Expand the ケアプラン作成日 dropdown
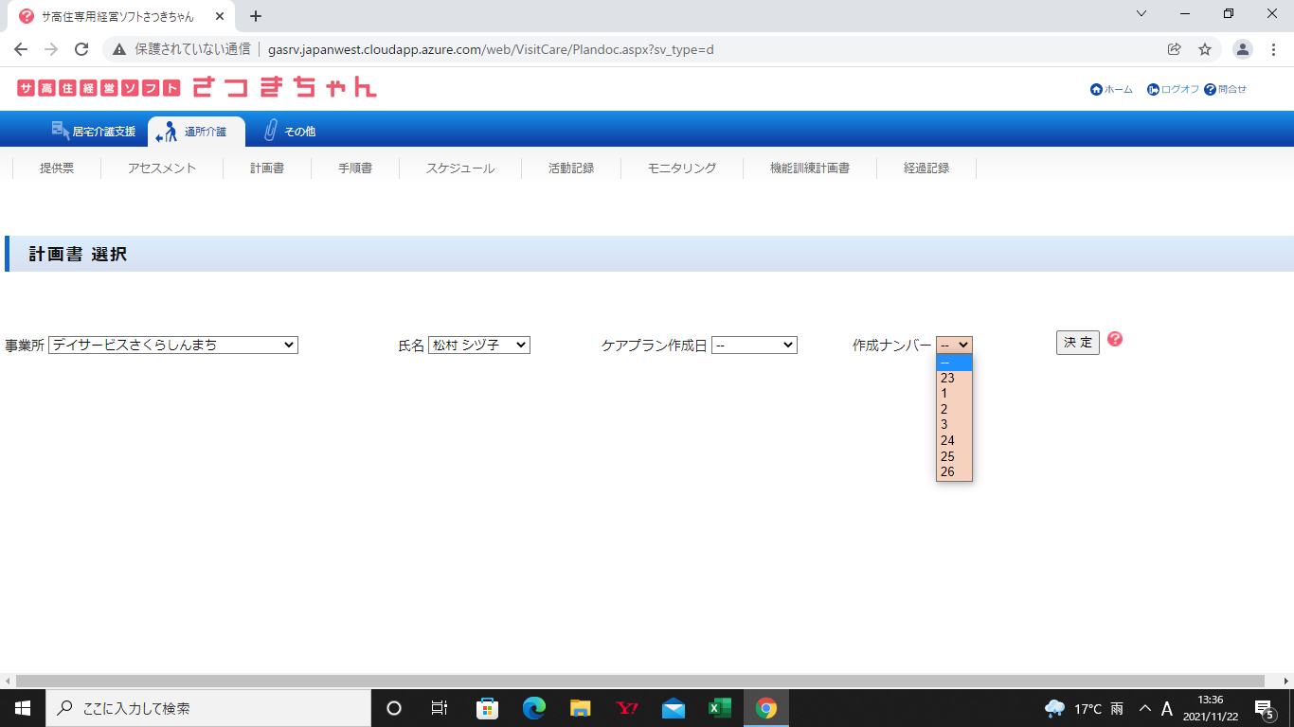The width and height of the screenshot is (1294, 727). point(754,346)
